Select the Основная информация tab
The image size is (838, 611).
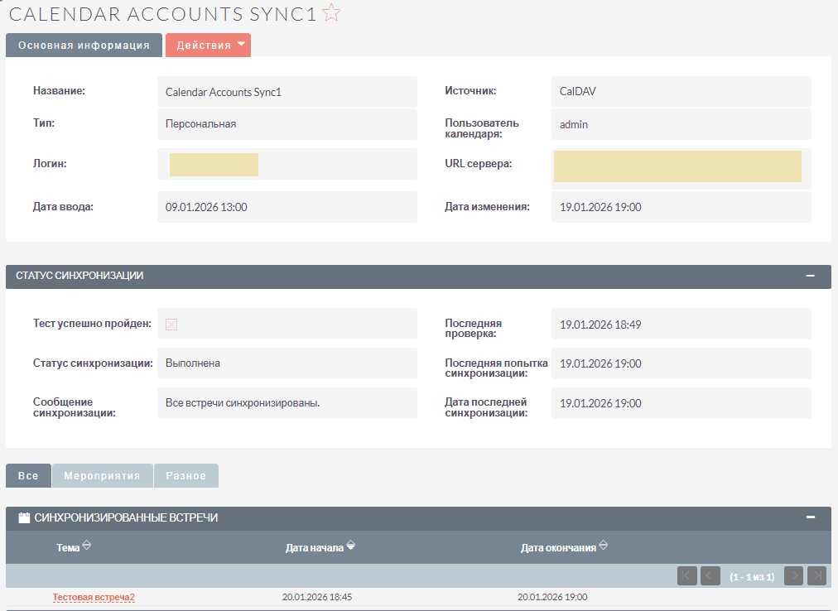click(84, 45)
